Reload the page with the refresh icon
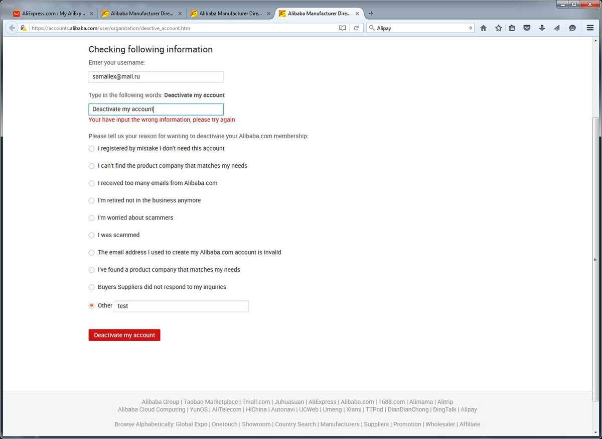This screenshot has width=602, height=439. click(x=356, y=28)
